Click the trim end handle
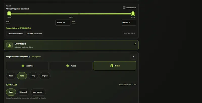The height and width of the screenshot is (103, 202). tap(133, 14)
